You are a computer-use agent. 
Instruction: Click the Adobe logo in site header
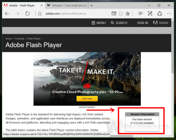pos(161,23)
